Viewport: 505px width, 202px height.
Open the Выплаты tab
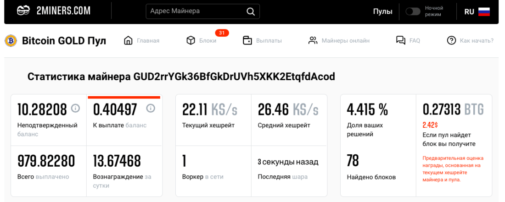pyautogui.click(x=269, y=41)
